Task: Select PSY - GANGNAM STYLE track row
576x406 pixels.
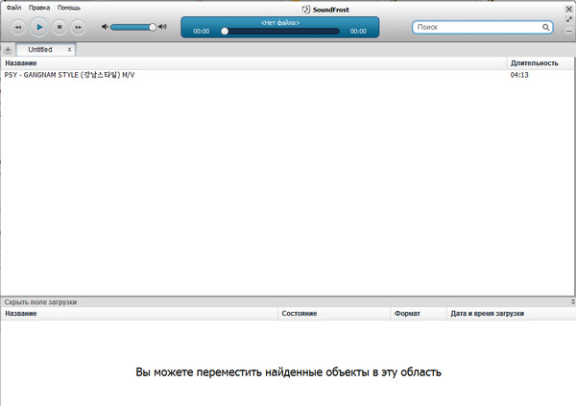Action: [x=288, y=75]
